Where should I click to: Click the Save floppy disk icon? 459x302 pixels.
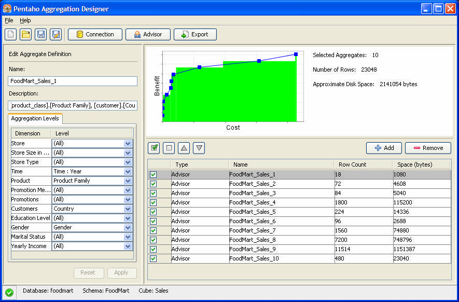tap(40, 35)
